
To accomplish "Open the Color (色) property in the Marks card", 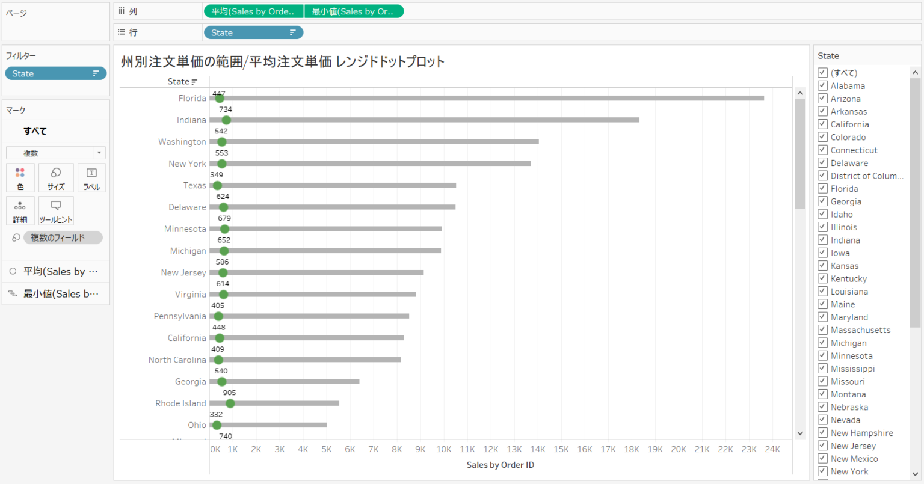I will [x=20, y=178].
